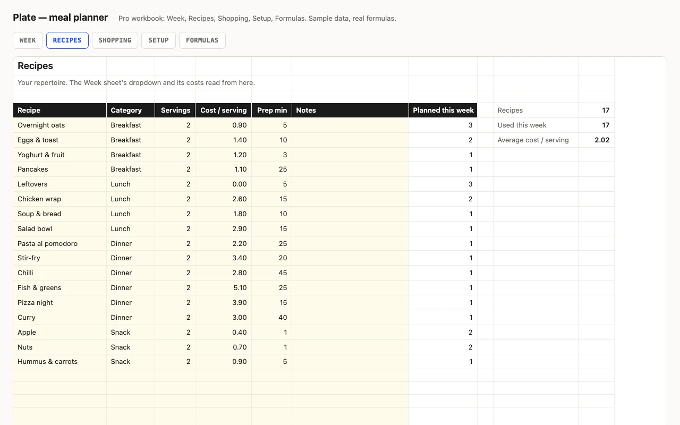Select the Apple snack cell

(x=60, y=333)
